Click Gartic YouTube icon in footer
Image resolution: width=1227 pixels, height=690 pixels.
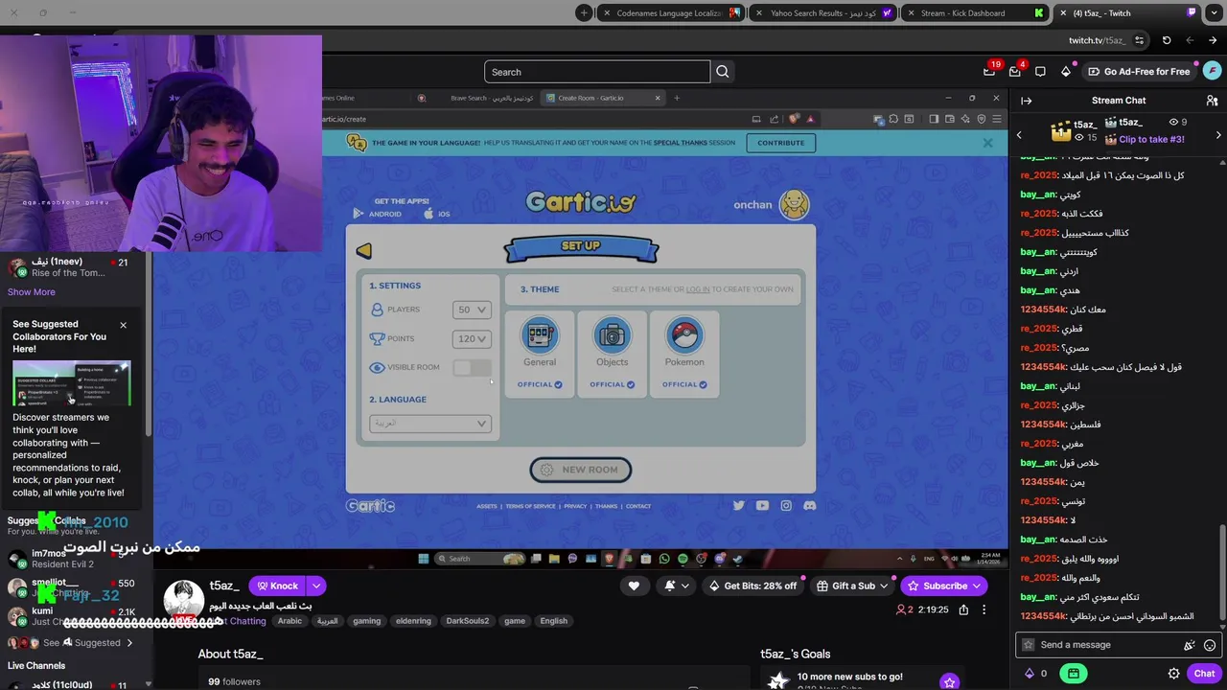(762, 505)
